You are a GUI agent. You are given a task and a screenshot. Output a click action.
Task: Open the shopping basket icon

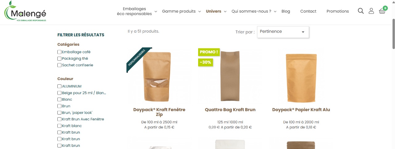pyautogui.click(x=382, y=11)
